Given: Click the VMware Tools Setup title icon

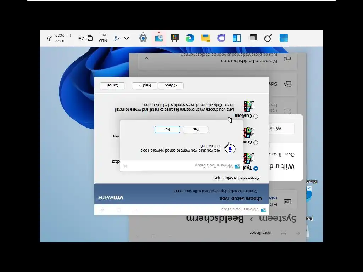Looking at the screenshot, I should coord(263,210).
